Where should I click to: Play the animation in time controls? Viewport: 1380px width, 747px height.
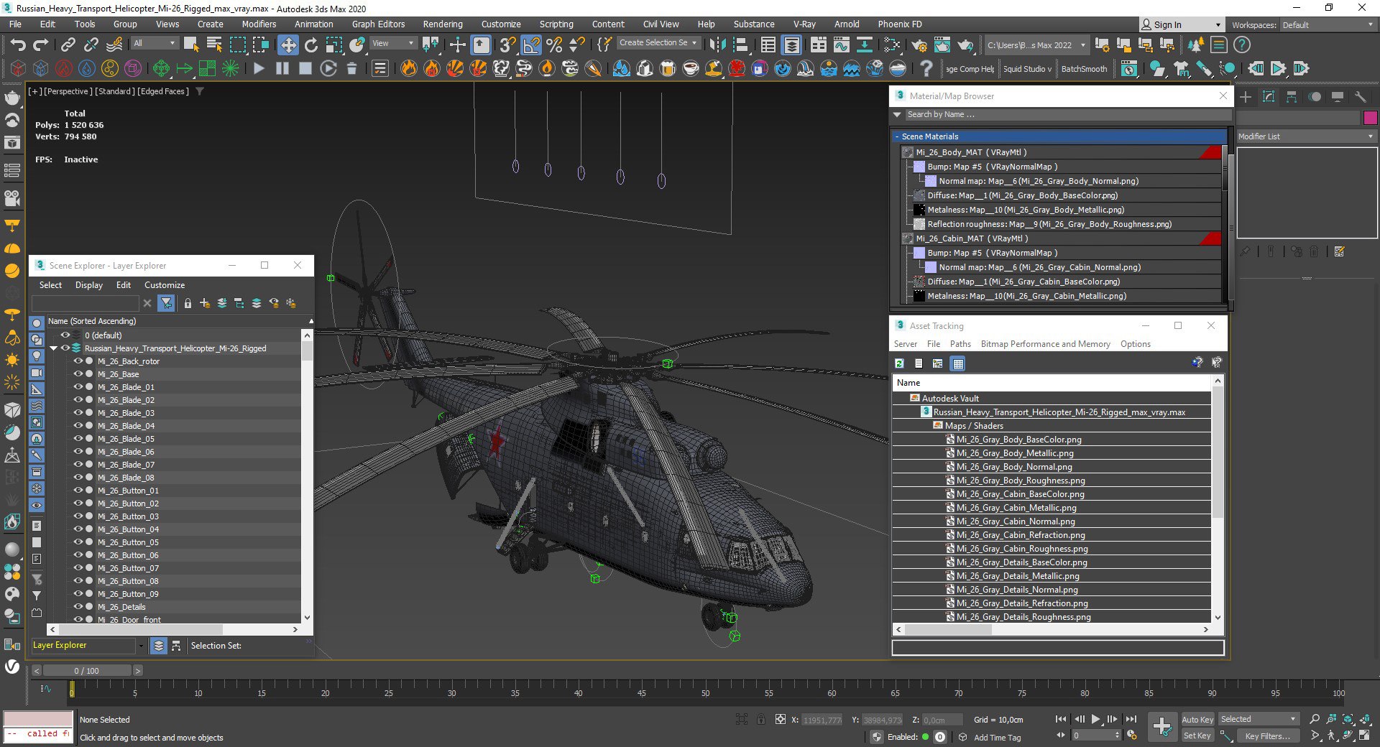point(1095,719)
